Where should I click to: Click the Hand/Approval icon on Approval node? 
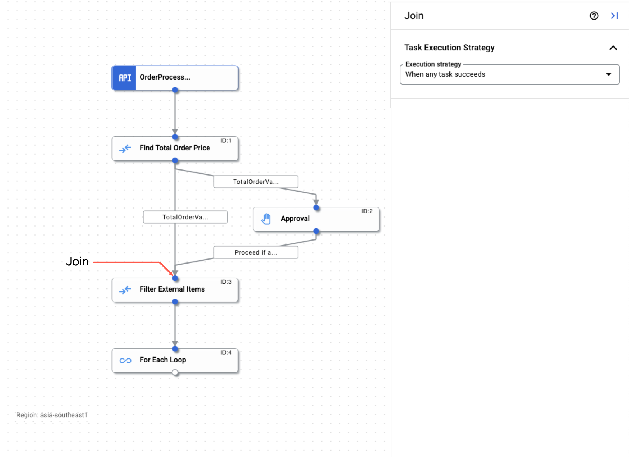267,218
